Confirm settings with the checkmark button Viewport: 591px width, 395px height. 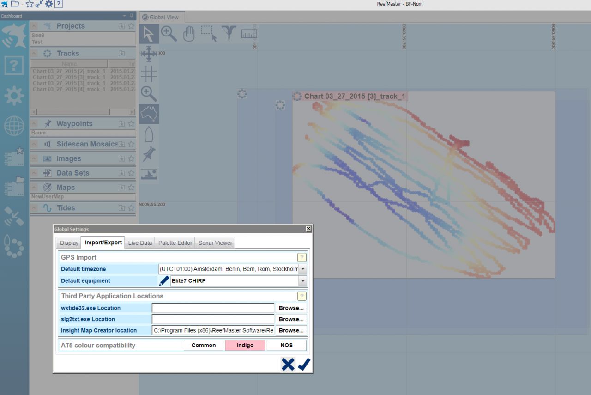point(303,365)
